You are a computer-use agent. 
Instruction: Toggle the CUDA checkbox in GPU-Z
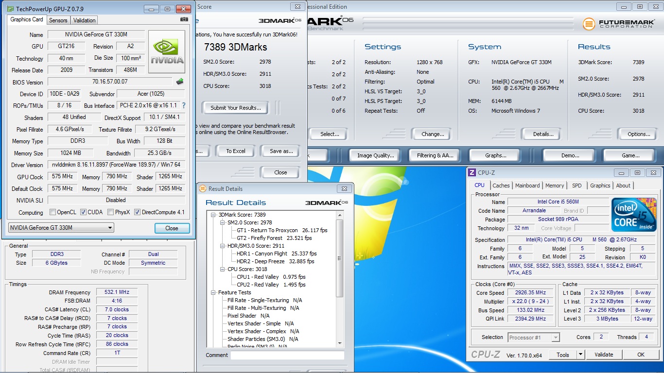[x=83, y=212]
